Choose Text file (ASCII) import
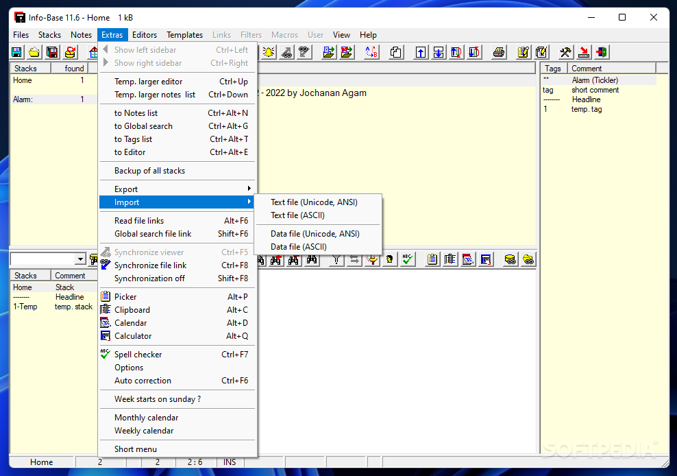The image size is (677, 476). click(318, 215)
